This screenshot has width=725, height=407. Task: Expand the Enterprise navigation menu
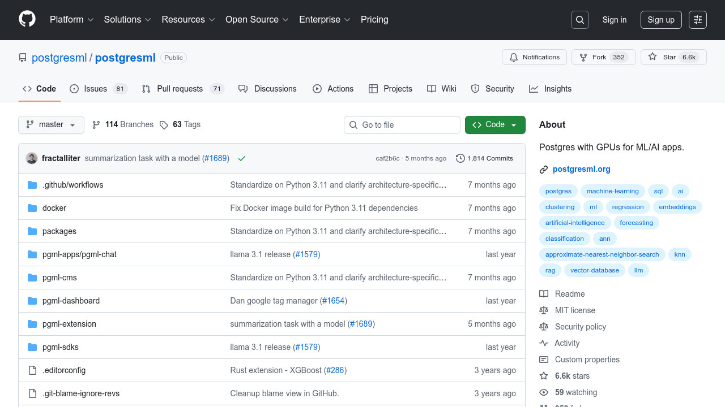click(x=325, y=19)
